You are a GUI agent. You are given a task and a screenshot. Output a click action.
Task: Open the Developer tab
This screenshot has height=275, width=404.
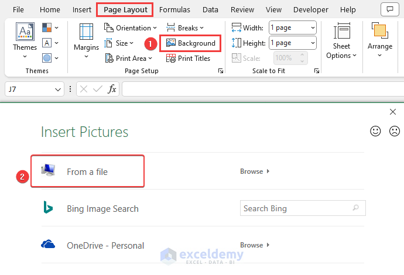310,9
